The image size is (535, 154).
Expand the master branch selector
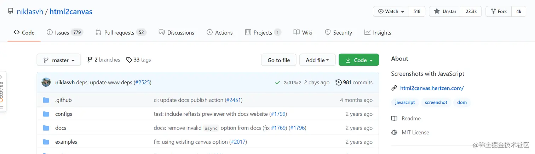59,60
